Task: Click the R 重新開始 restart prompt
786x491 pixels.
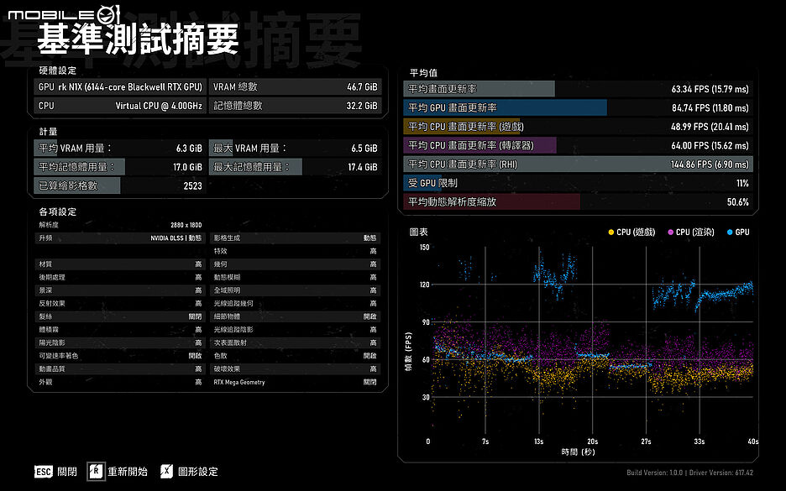Action: (118, 472)
